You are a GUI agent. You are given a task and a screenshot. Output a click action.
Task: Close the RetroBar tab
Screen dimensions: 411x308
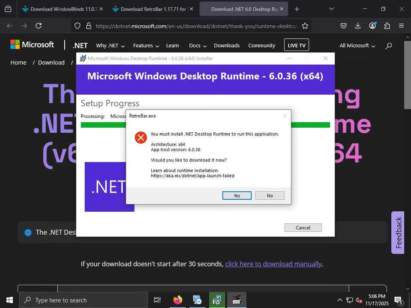coord(191,9)
